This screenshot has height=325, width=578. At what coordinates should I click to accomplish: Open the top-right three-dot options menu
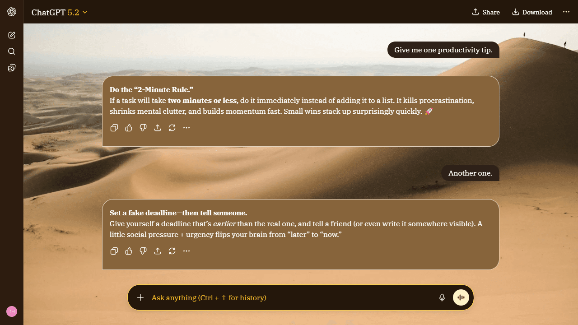(566, 12)
